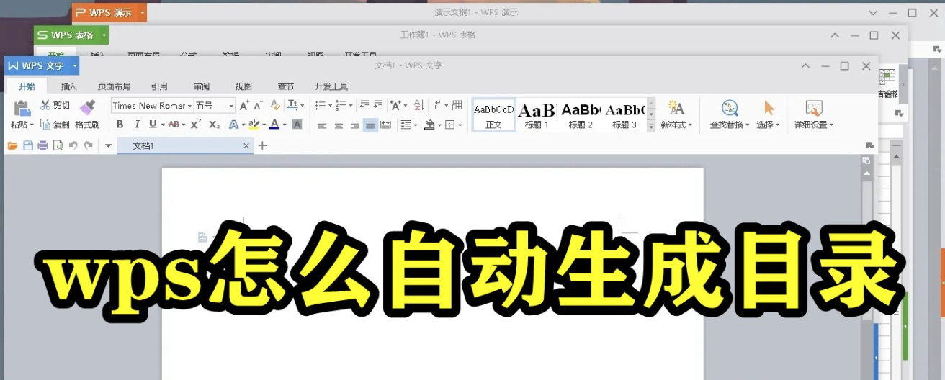Apply font color blue-underlined A
Image resolution: width=945 pixels, height=380 pixels.
[x=274, y=125]
